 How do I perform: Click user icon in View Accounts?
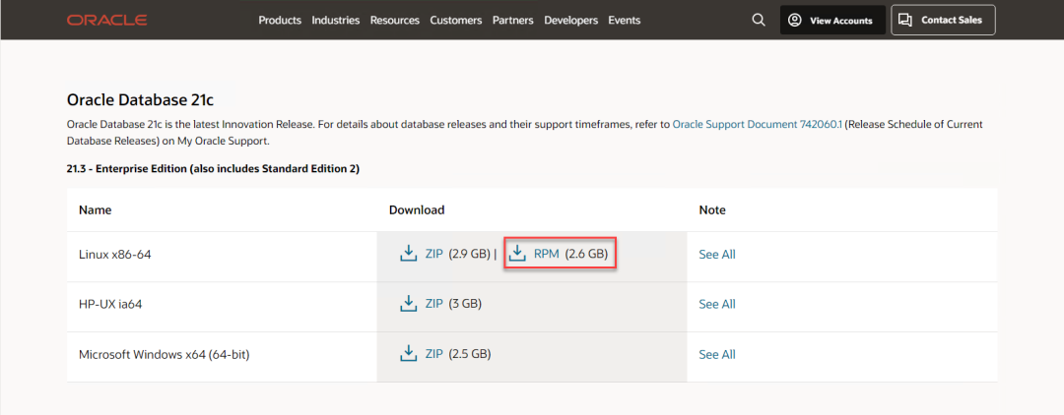point(795,20)
